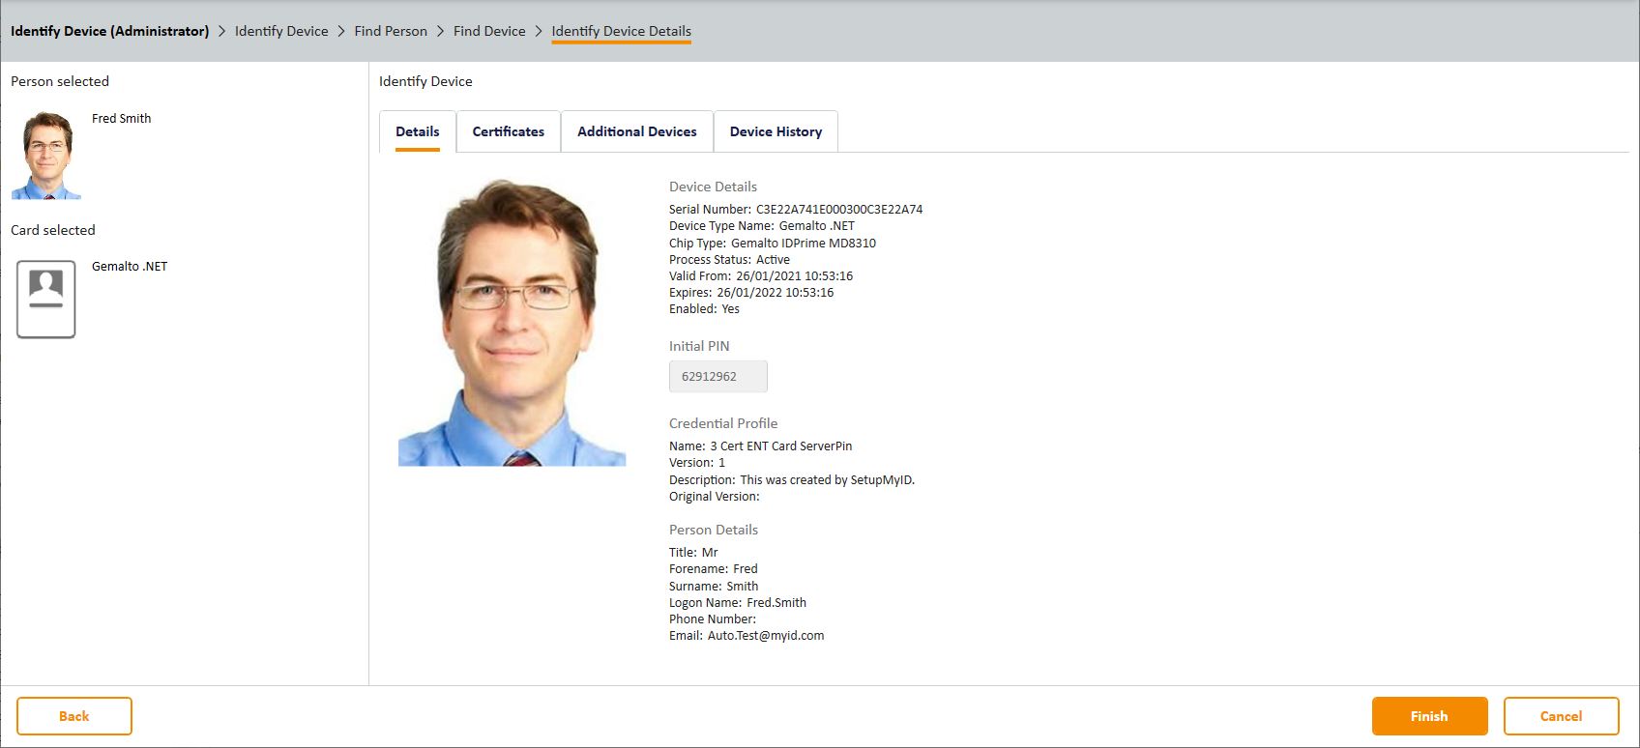Screen dimensions: 1640x748
Task: Click the Fred Smith name label
Action: click(121, 119)
